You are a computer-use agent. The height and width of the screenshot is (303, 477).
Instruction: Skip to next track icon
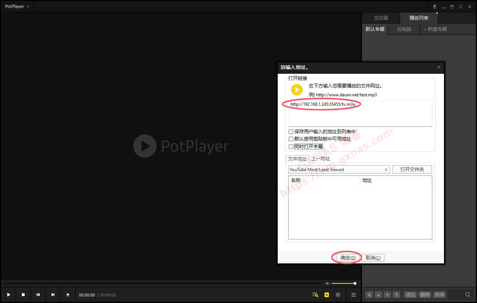53,295
